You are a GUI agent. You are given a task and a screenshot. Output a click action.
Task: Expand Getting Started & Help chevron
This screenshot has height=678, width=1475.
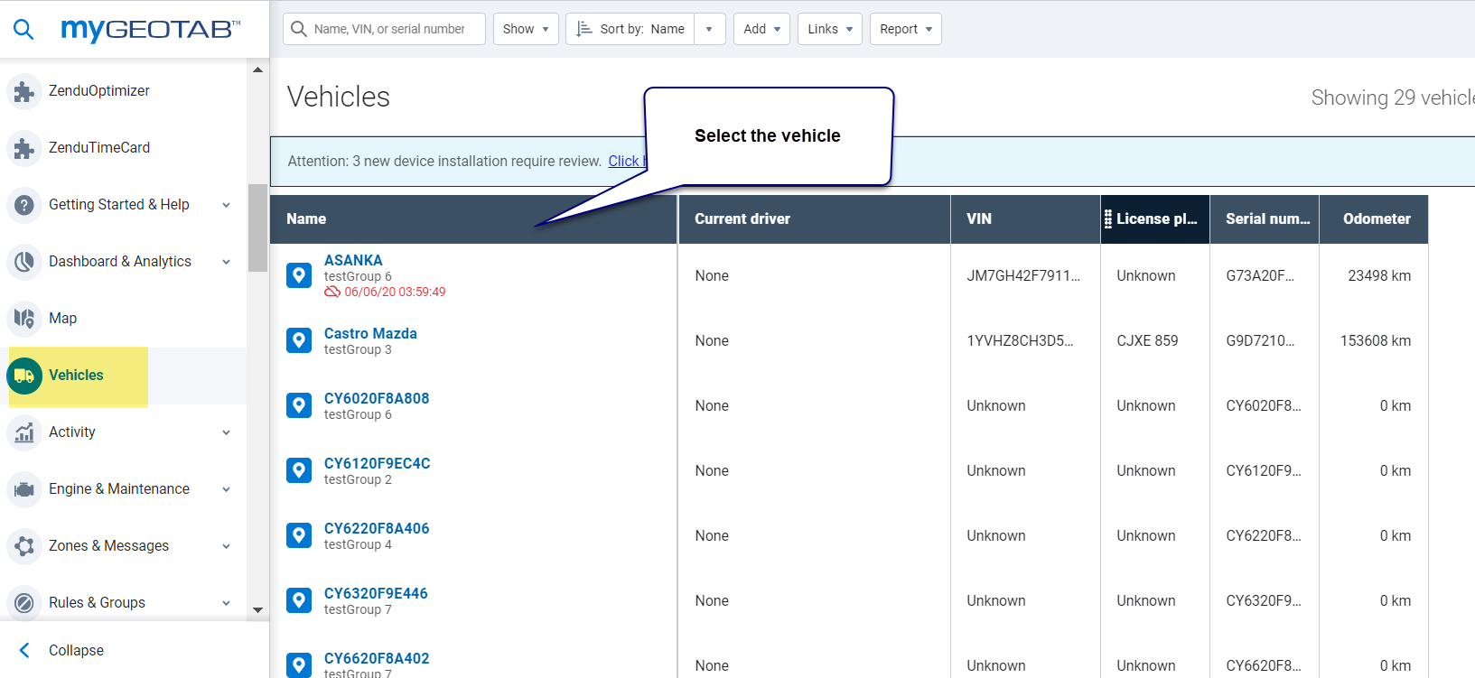(x=226, y=205)
